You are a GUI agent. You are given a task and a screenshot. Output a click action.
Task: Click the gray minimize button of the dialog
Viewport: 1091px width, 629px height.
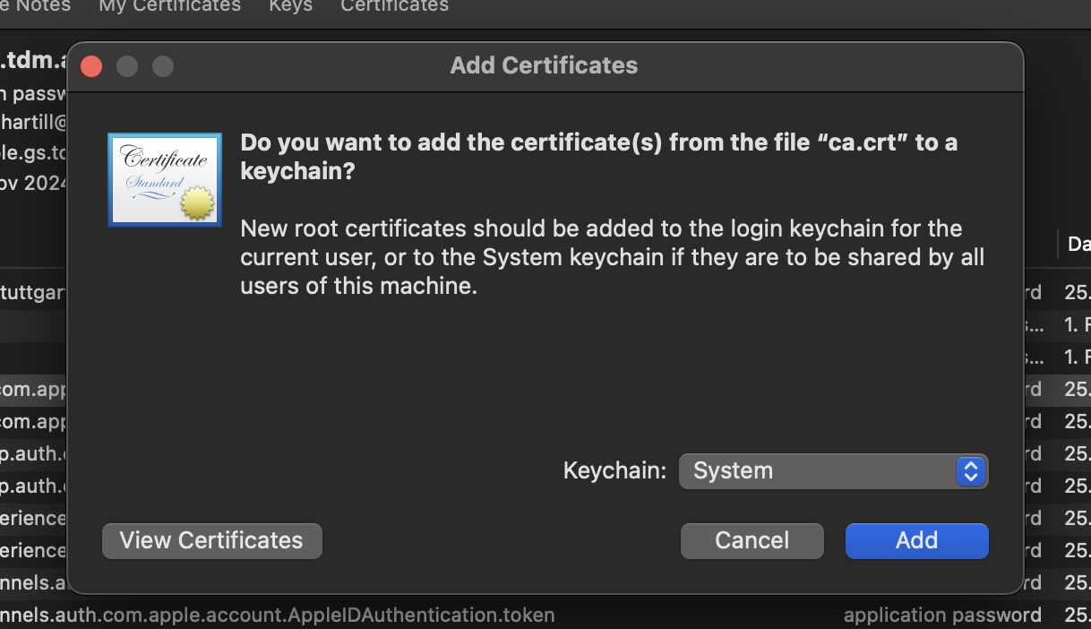(127, 66)
